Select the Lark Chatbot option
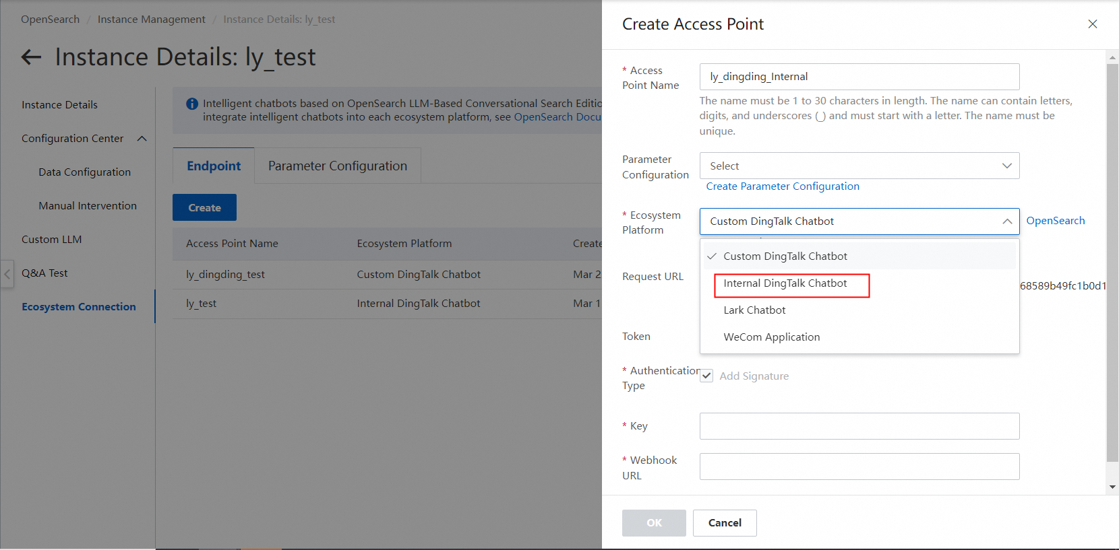 click(754, 310)
